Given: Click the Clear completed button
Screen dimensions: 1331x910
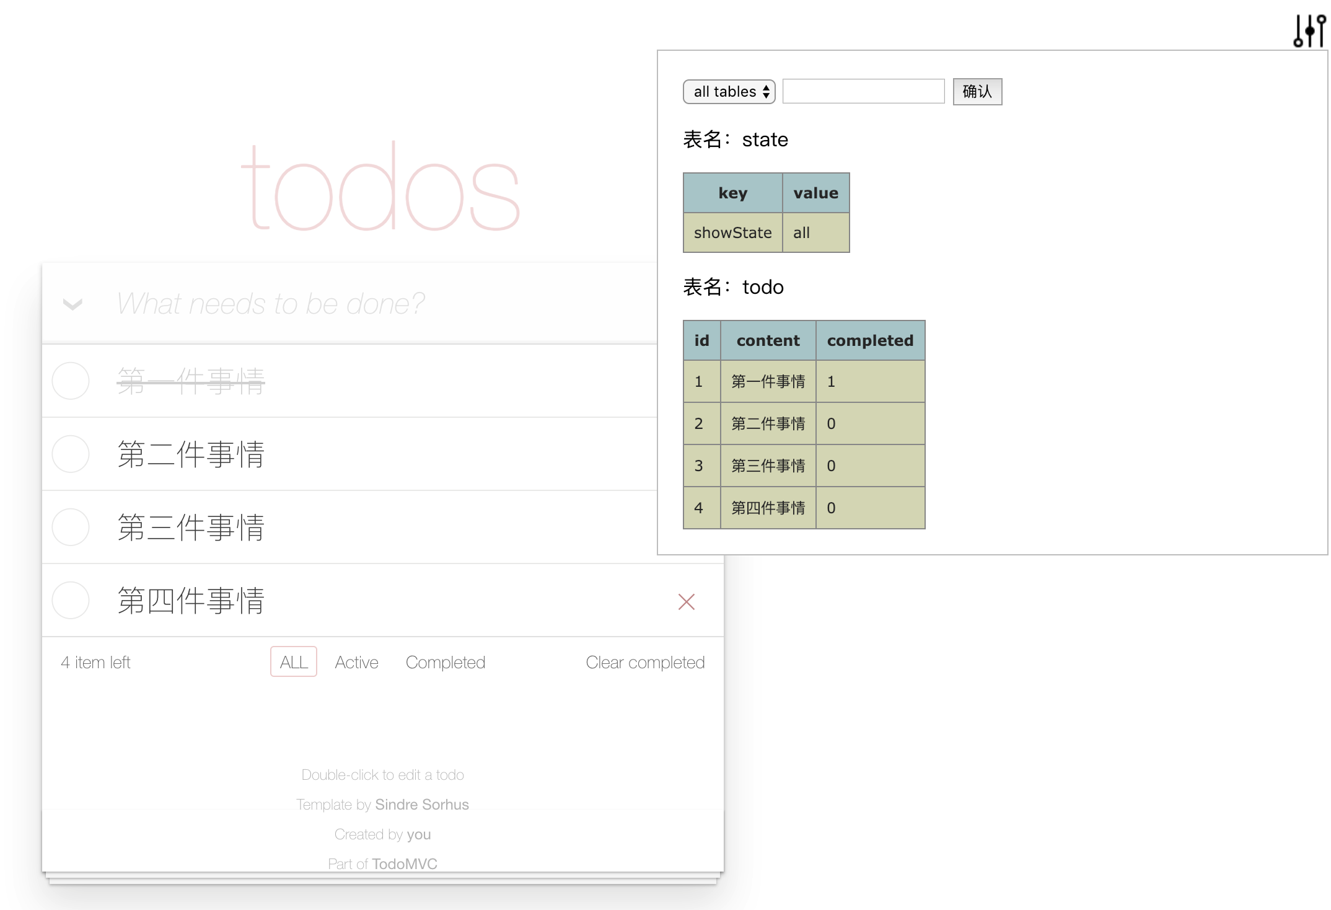Looking at the screenshot, I should click(x=644, y=662).
